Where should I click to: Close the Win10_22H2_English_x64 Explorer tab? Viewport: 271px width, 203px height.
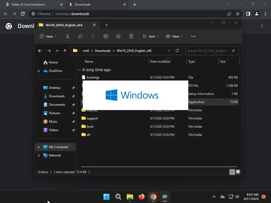tap(94, 25)
